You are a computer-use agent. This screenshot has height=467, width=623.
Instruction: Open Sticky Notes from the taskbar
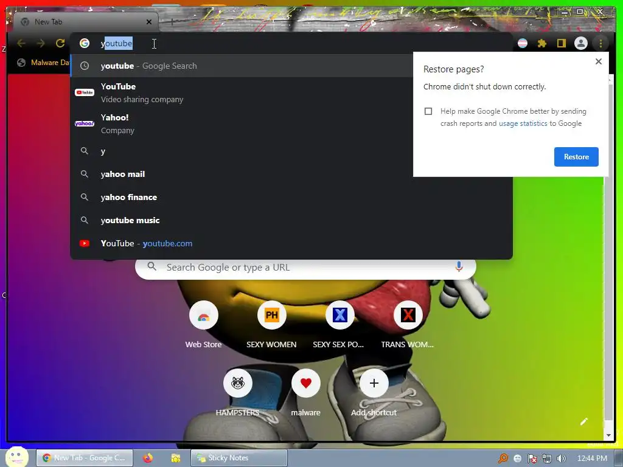pos(238,458)
